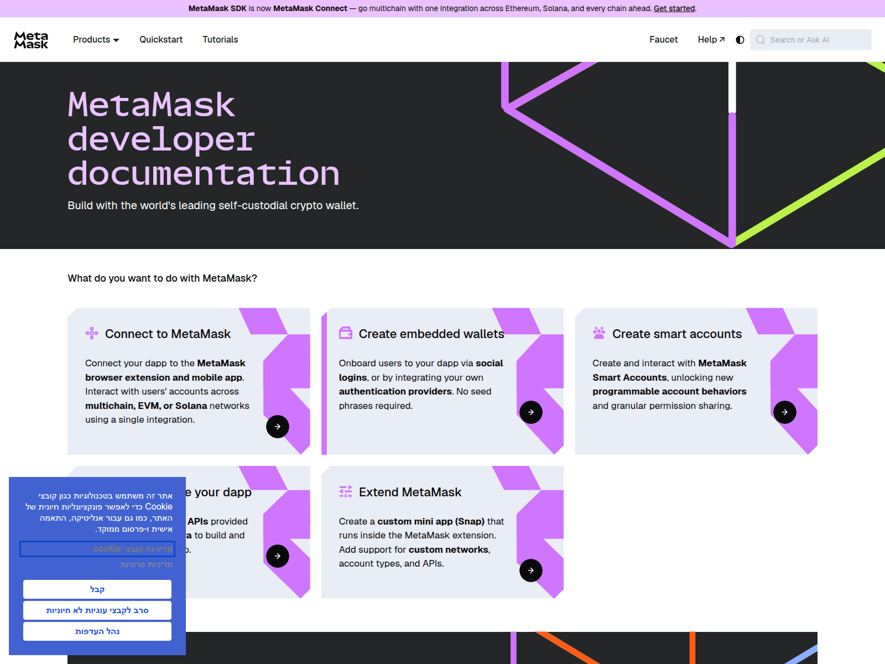Accept cookies with the 'קבל' button
This screenshot has width=885, height=664.
[97, 589]
